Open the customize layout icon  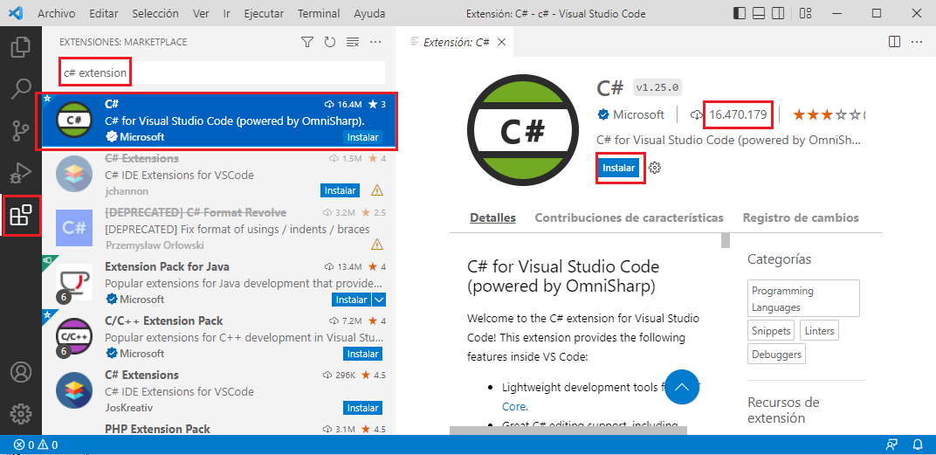pyautogui.click(x=805, y=13)
